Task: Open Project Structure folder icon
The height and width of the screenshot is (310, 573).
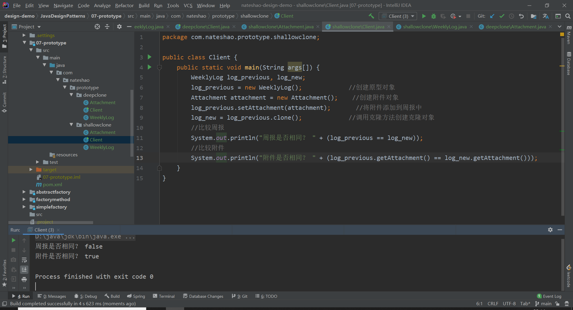Action: click(x=533, y=16)
